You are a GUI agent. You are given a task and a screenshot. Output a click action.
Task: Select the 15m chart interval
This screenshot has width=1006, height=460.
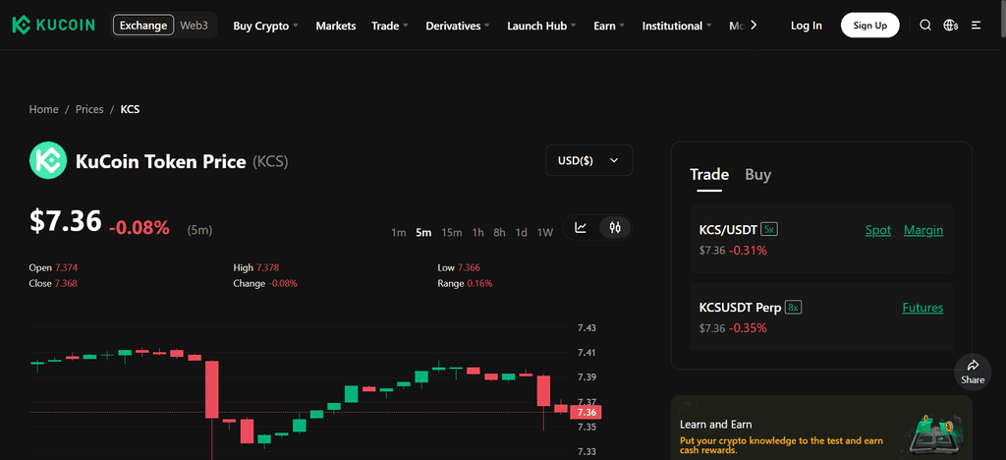452,233
